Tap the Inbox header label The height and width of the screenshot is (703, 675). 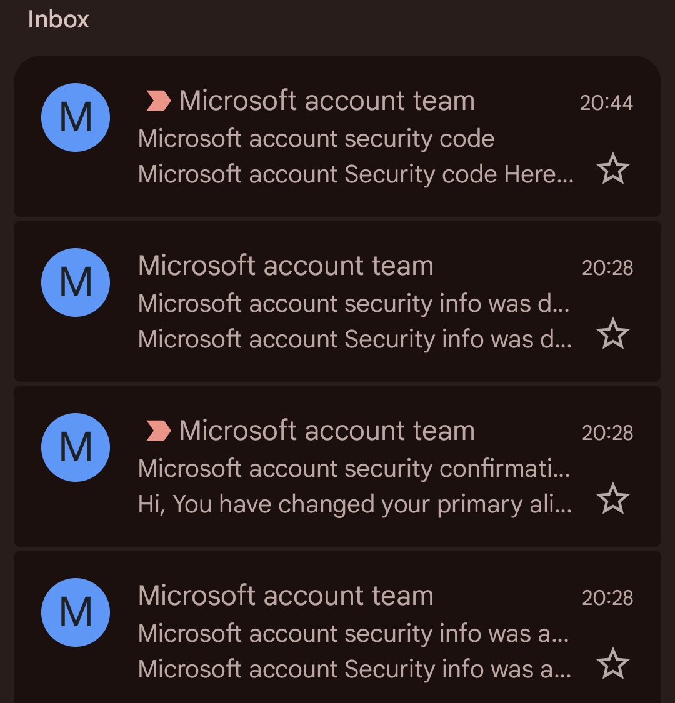pos(59,19)
